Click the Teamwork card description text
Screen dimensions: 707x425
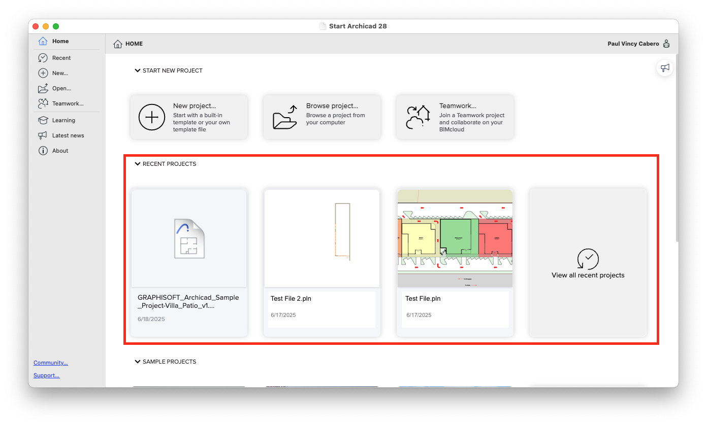pyautogui.click(x=471, y=122)
